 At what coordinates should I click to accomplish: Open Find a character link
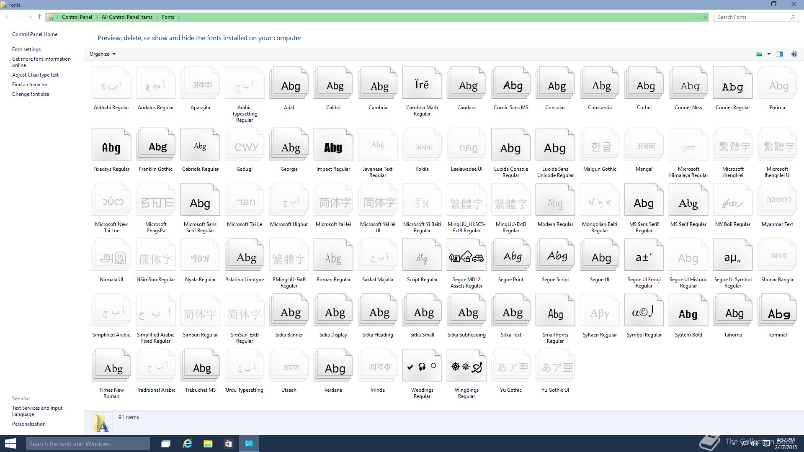pos(30,85)
